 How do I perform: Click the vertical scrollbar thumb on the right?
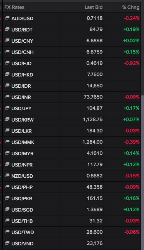tap(142, 172)
